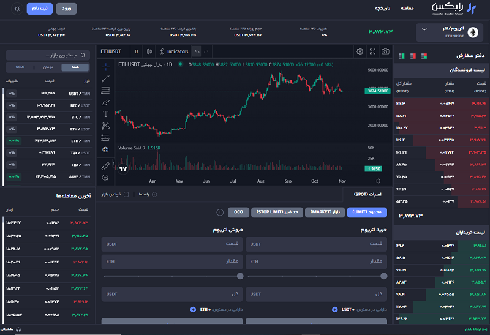Open the BTC / USDT market row
Image resolution: width=490 pixels, height=335 pixels.
(x=48, y=105)
